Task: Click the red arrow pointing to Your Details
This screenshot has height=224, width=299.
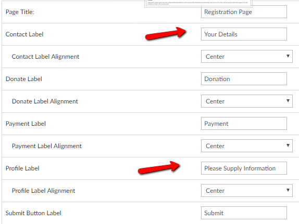Action: [x=166, y=33]
